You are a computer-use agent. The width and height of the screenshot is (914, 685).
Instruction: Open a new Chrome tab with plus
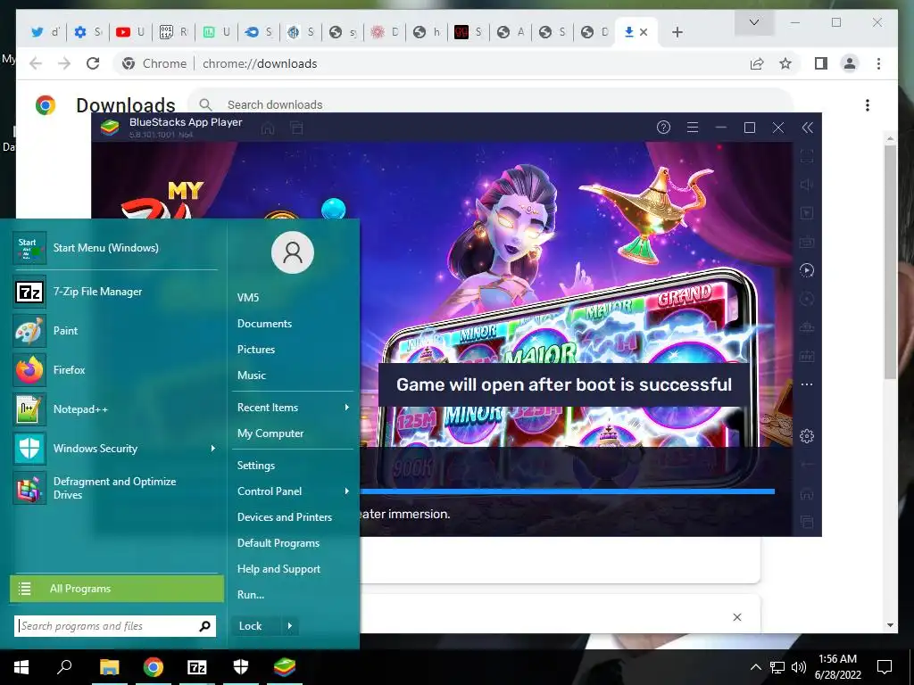click(677, 32)
